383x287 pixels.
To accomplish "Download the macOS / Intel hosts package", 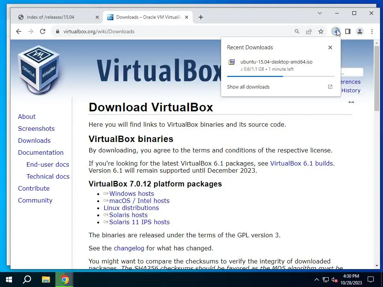I will point(139,201).
